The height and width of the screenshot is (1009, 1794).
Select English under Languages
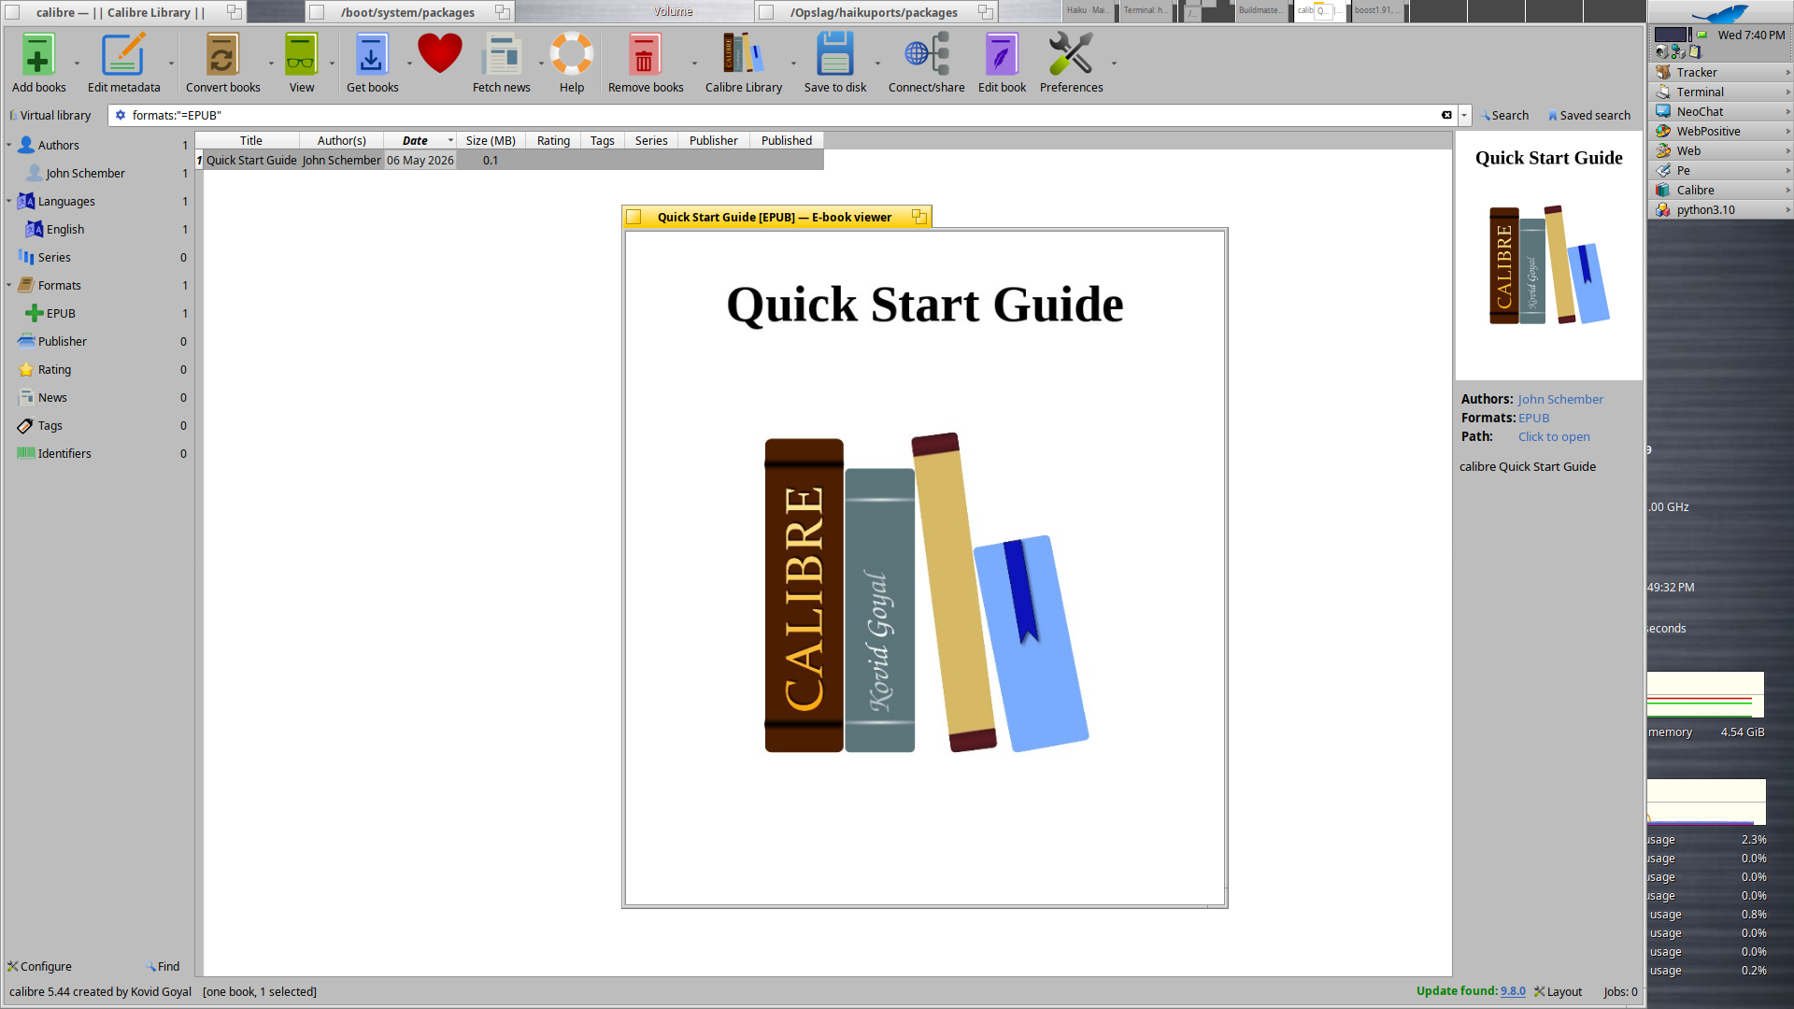(x=65, y=229)
